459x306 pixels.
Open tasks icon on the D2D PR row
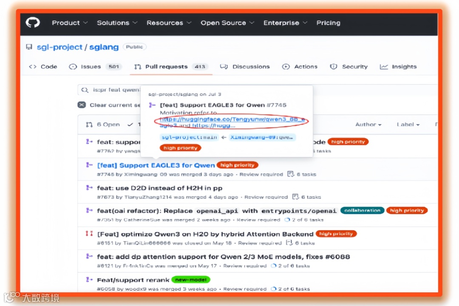[295, 197]
